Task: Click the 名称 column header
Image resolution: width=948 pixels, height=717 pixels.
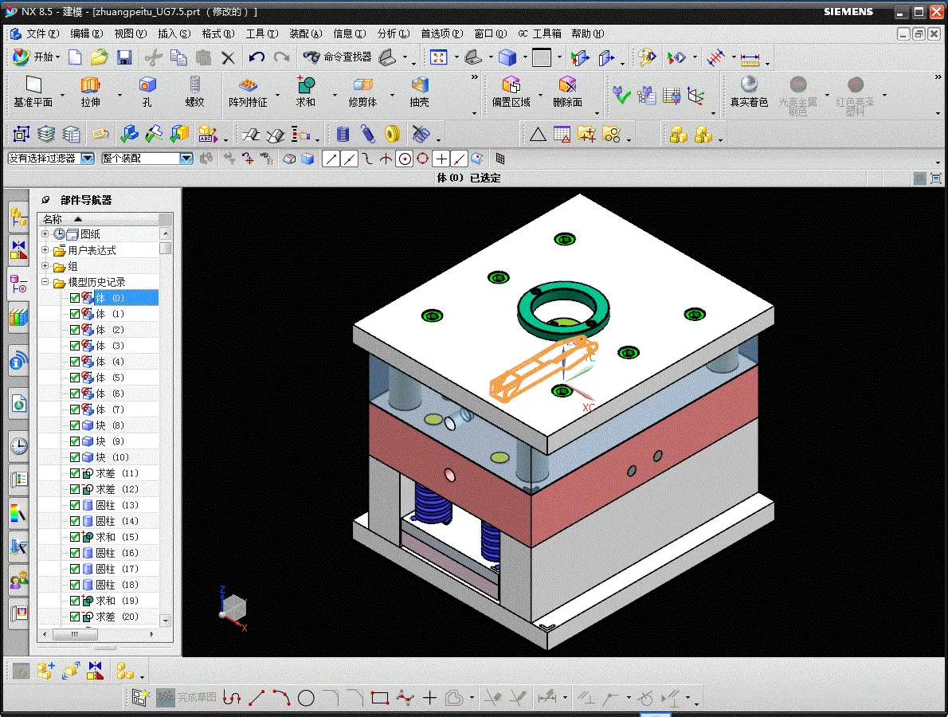Action: click(98, 219)
